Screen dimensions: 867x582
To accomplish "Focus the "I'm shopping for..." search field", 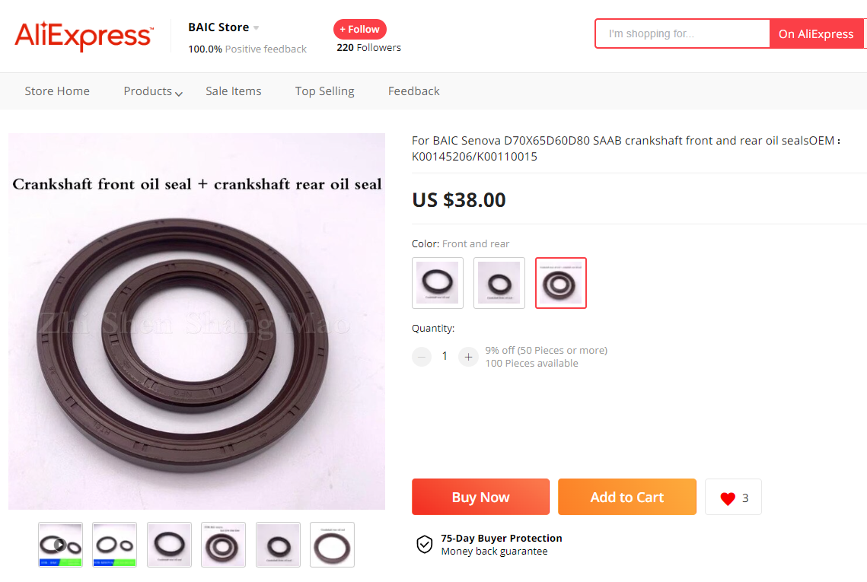I will 683,34.
